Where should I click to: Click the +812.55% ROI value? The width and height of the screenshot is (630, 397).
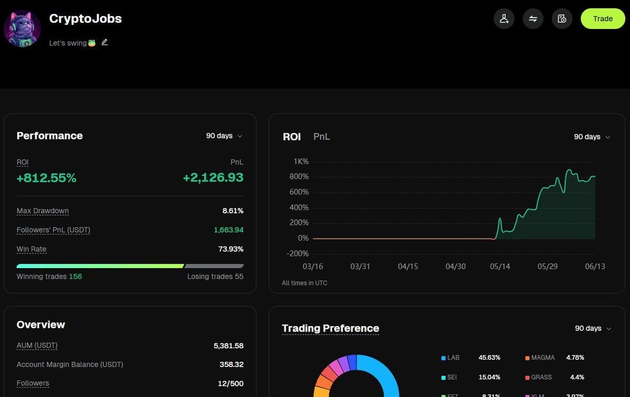tap(46, 178)
